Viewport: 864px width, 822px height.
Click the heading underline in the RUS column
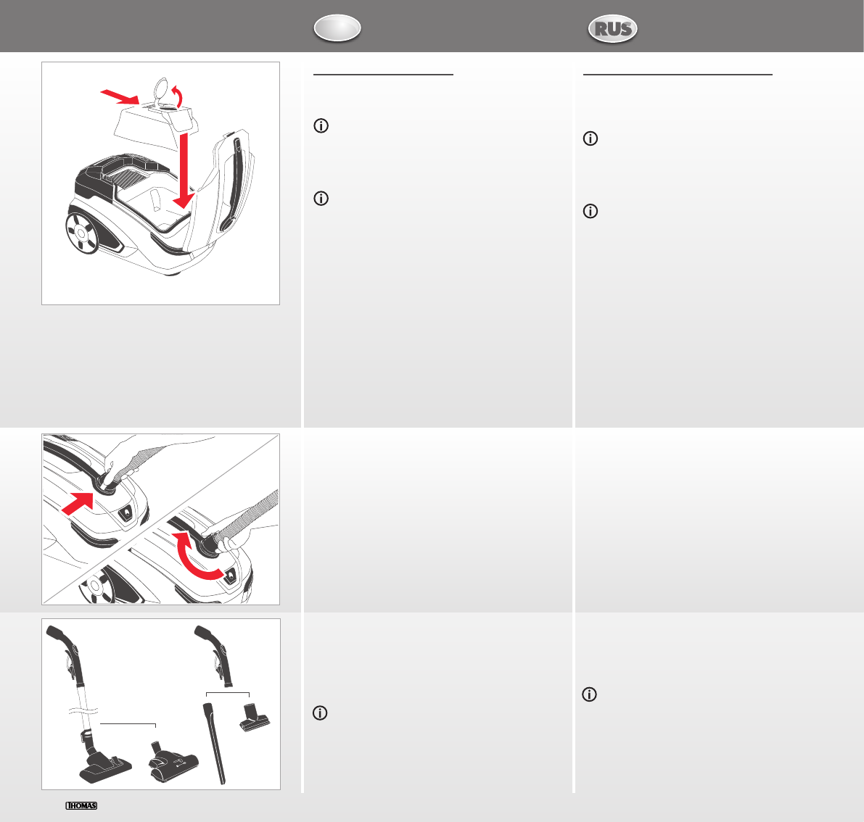678,75
